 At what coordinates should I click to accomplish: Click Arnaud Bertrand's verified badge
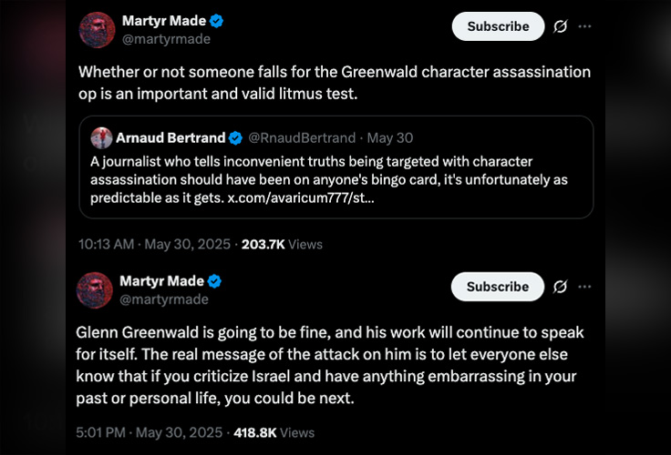235,138
